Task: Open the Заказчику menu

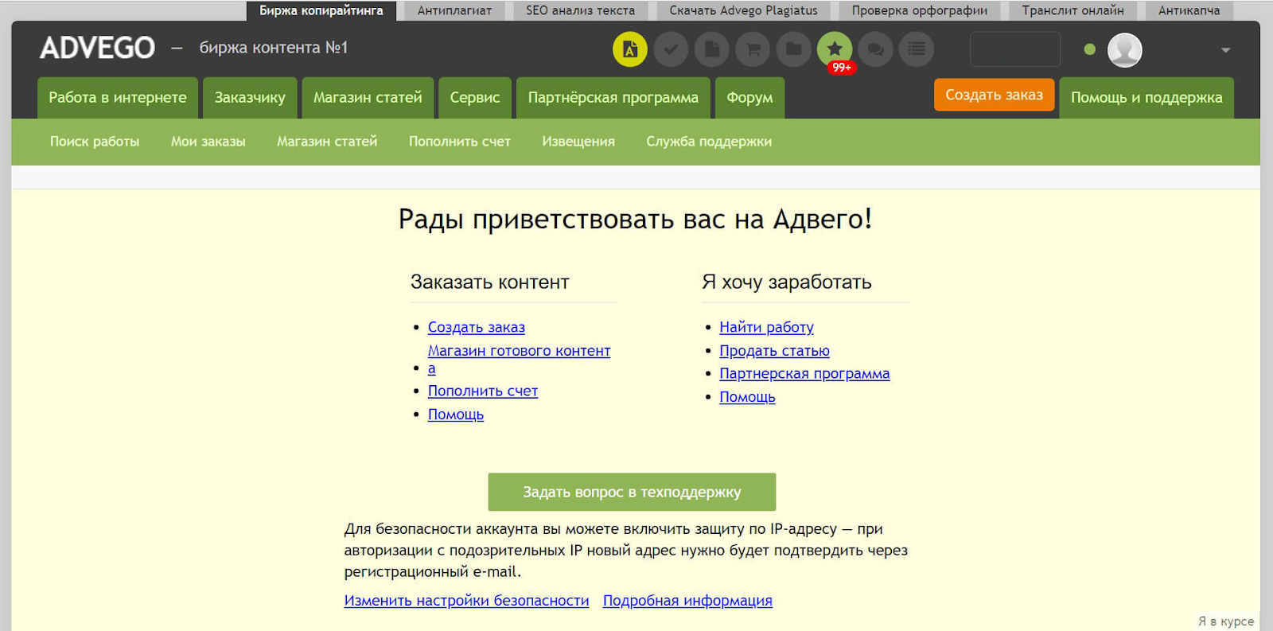Action: pyautogui.click(x=250, y=97)
